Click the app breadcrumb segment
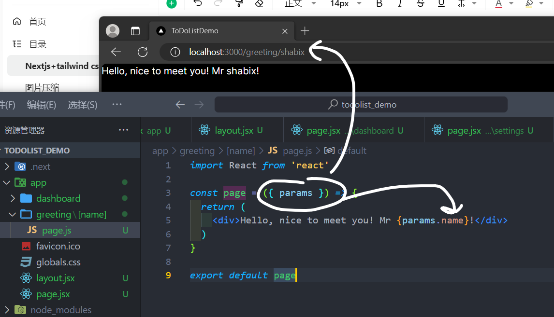The image size is (554, 317). pyautogui.click(x=160, y=151)
